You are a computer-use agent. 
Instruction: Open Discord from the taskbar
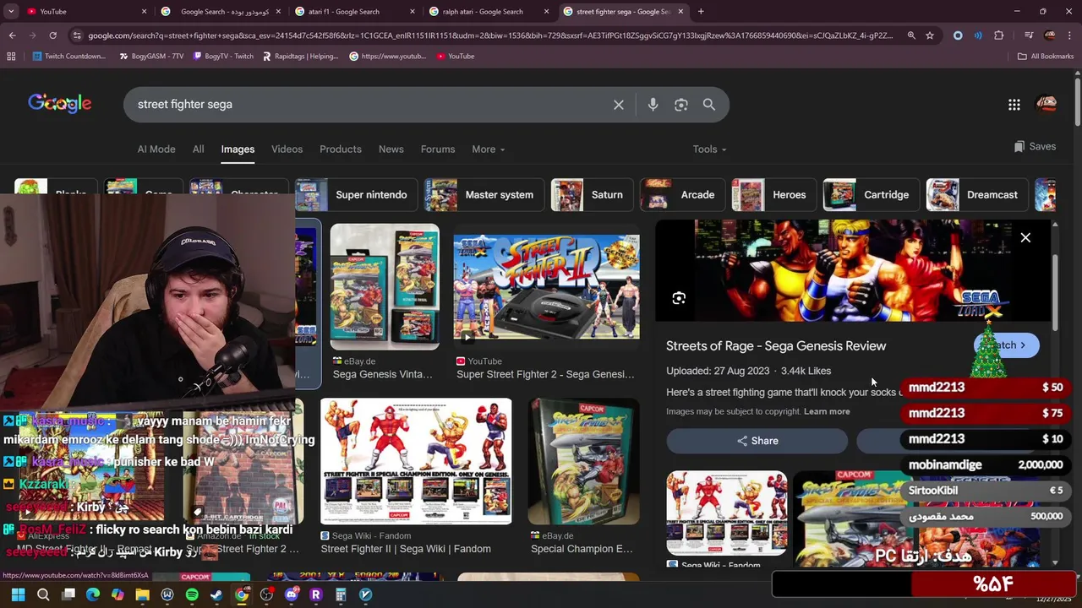292,594
